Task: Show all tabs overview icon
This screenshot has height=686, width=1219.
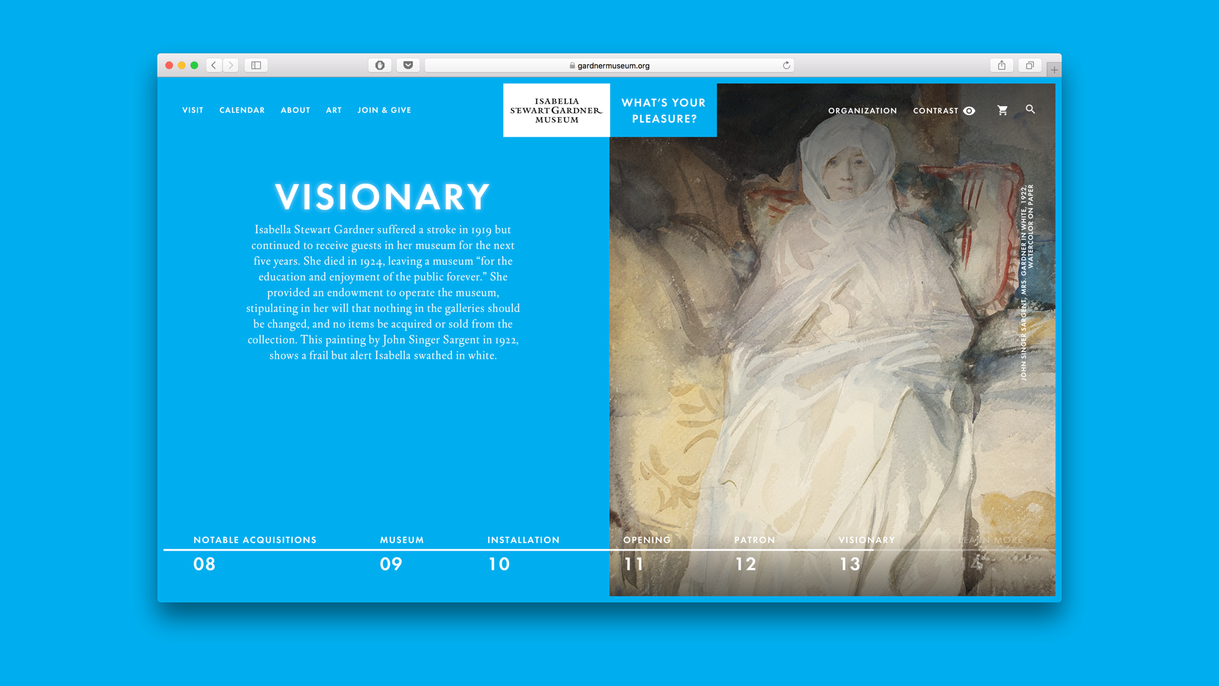Action: click(x=1030, y=65)
